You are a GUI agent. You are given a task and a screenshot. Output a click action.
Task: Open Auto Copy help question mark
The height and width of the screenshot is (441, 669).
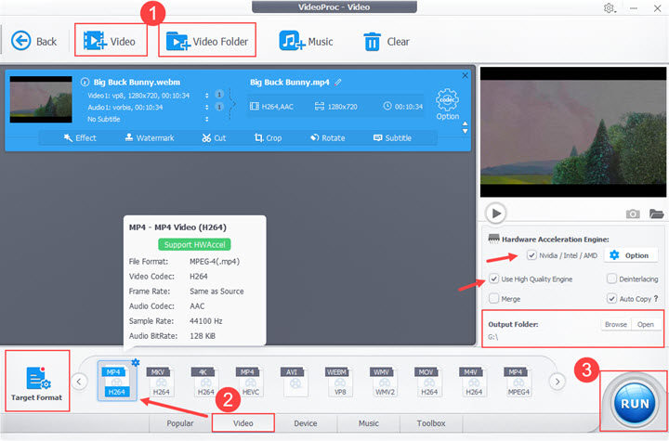(656, 299)
